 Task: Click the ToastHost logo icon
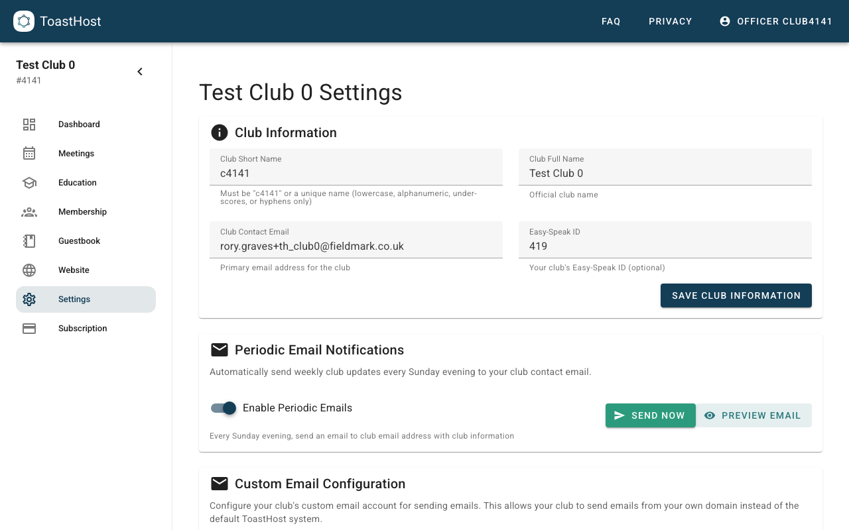point(24,21)
